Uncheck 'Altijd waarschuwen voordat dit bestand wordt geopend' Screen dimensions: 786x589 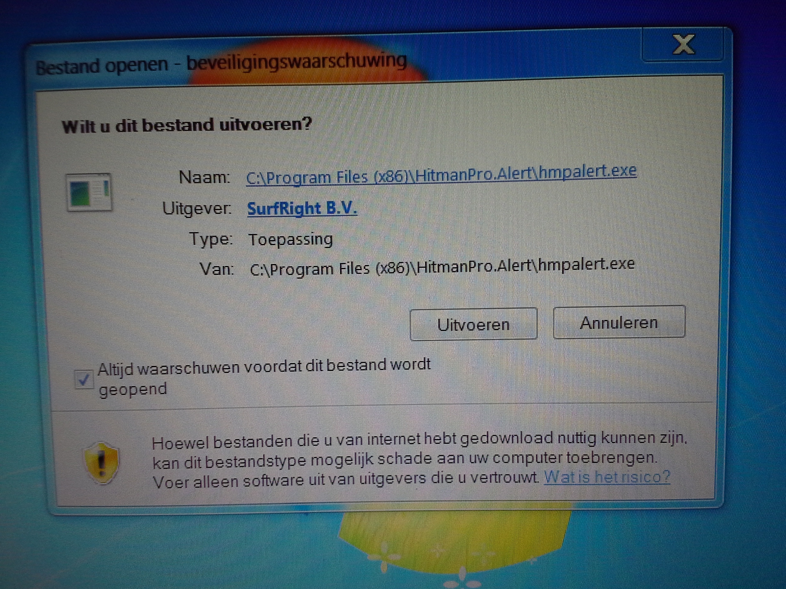[84, 379]
